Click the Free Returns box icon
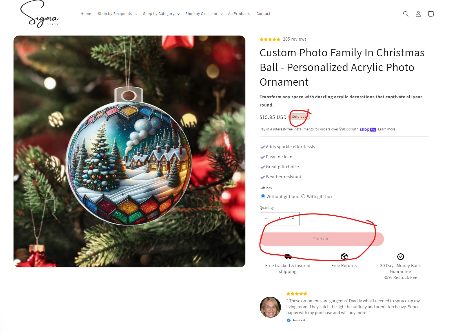 pyautogui.click(x=344, y=256)
